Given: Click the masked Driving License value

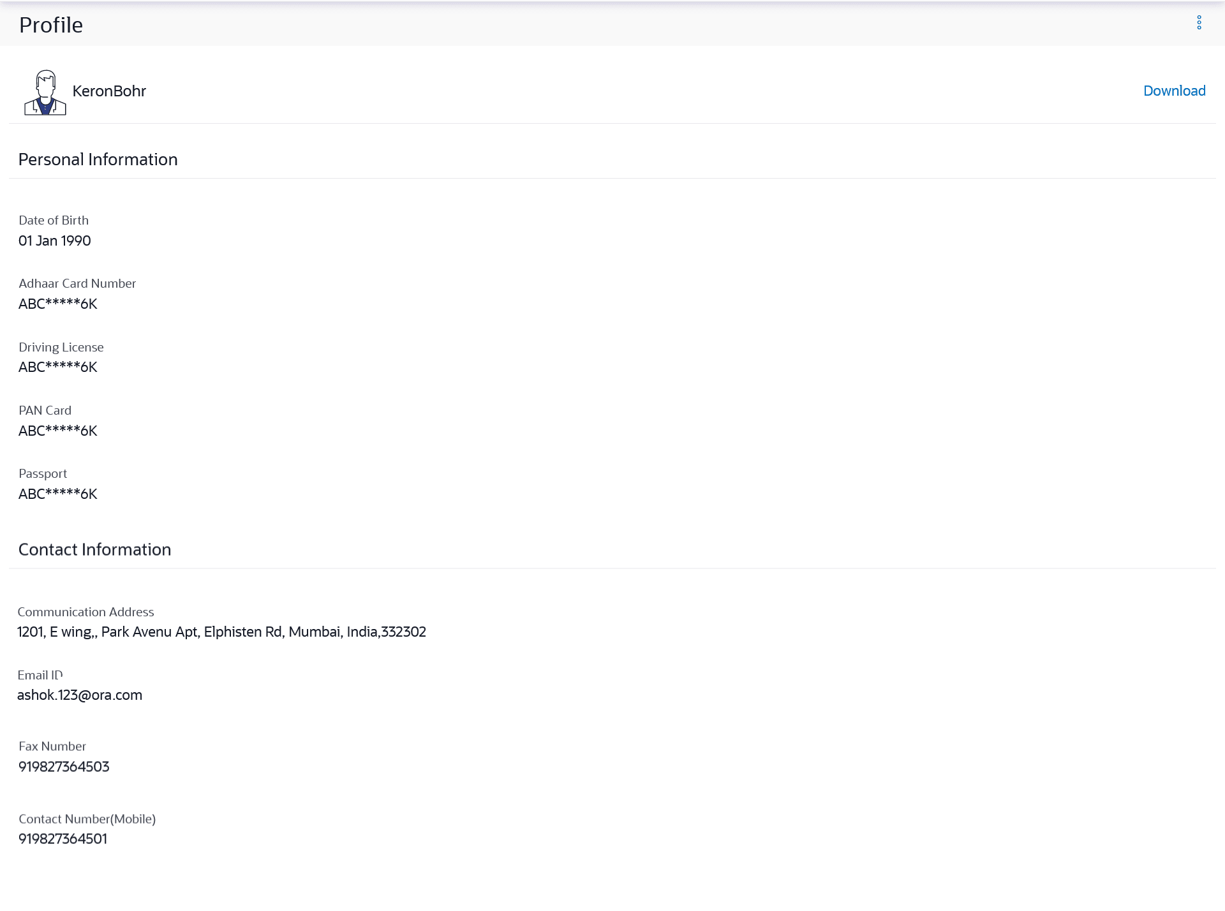Looking at the screenshot, I should click(x=58, y=367).
